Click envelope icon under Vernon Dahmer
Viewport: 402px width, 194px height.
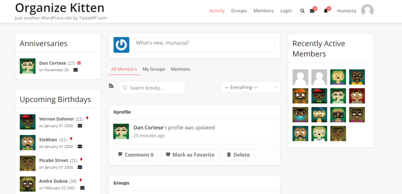pos(80,126)
